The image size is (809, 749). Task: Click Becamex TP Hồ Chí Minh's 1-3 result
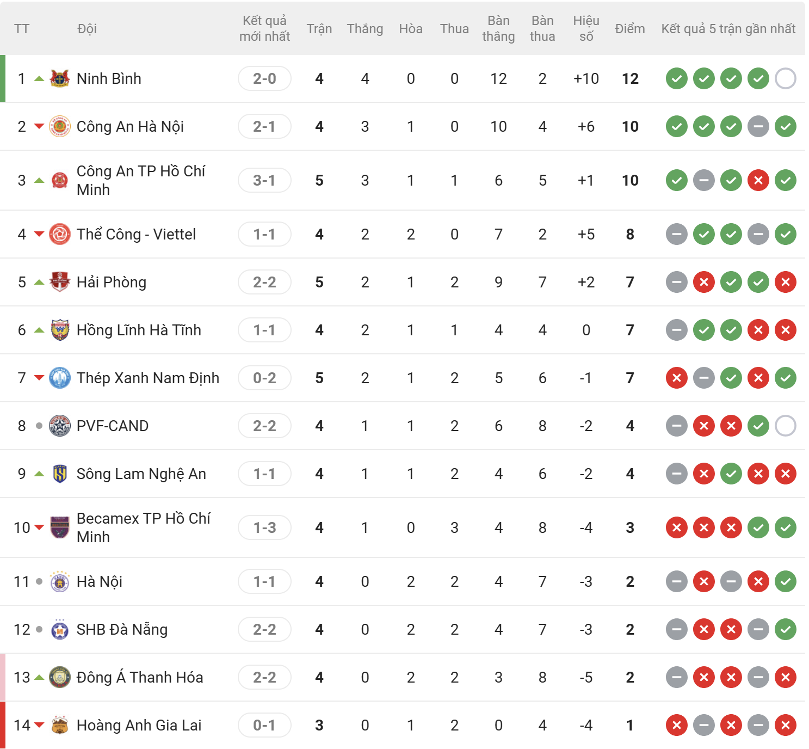point(264,527)
